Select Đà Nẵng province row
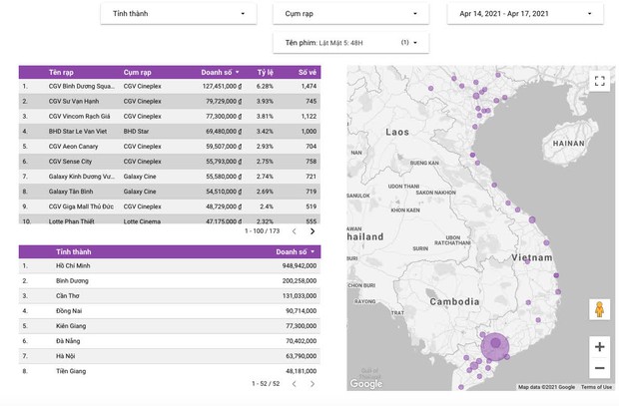Screen dimensions: 619x406 tap(170, 341)
